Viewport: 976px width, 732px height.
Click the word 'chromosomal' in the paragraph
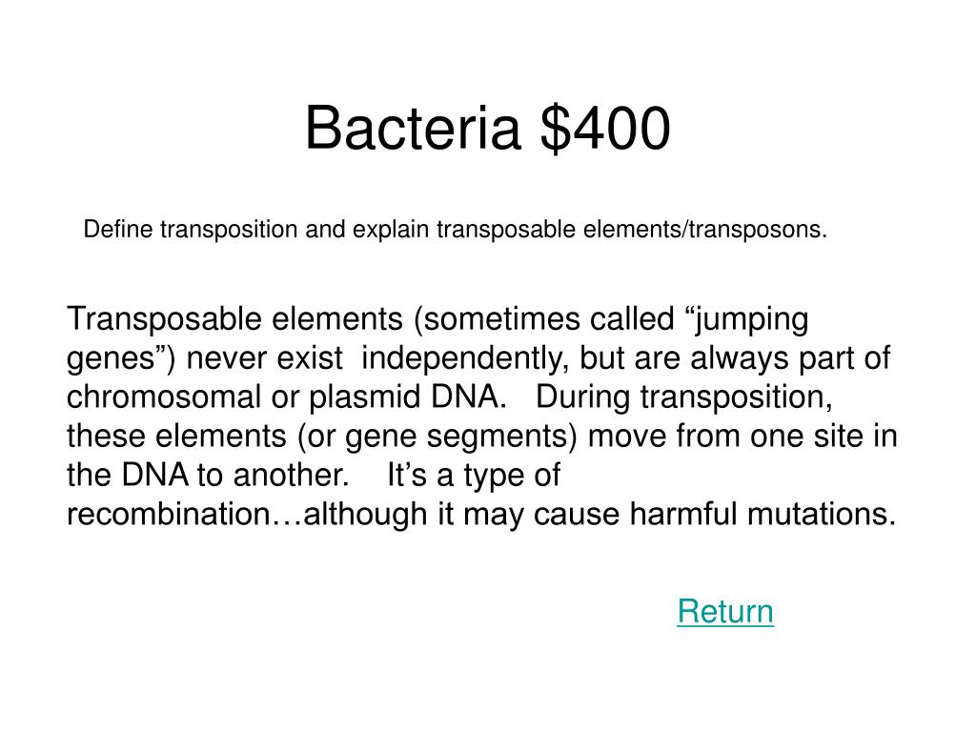[x=164, y=397]
